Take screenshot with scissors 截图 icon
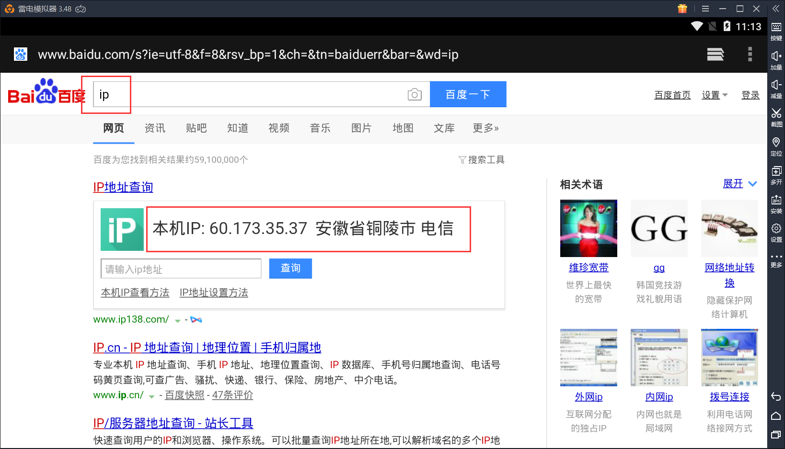 coord(776,117)
